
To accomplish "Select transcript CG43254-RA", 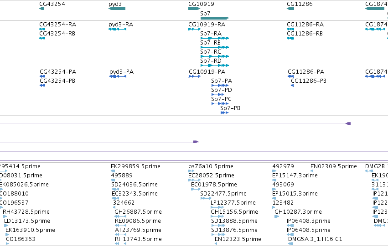I will click(57, 25).
